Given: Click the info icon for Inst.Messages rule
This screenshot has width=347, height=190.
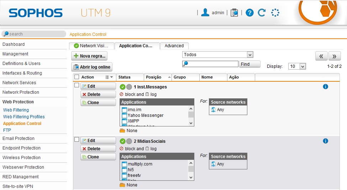Looking at the screenshot, I should [x=325, y=87].
